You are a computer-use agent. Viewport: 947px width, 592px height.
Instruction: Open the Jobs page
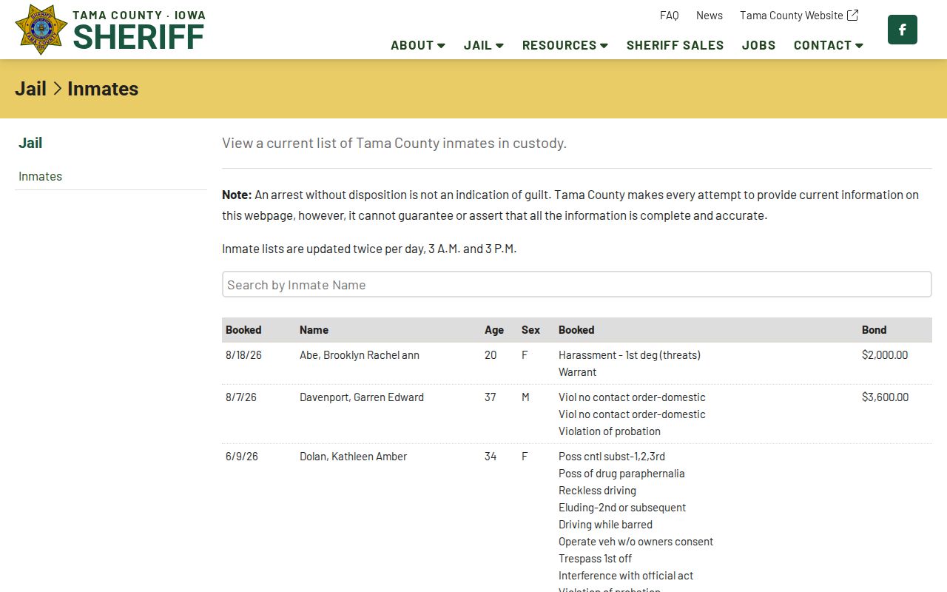coord(759,45)
